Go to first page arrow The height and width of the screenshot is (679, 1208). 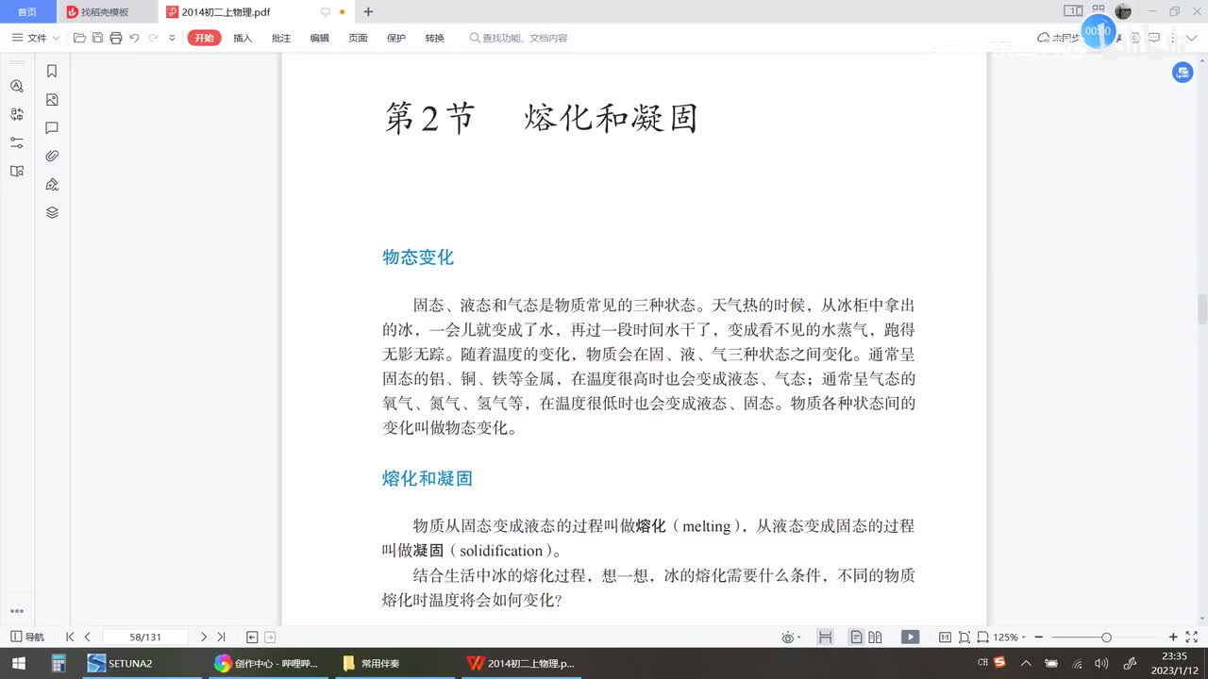[70, 638]
